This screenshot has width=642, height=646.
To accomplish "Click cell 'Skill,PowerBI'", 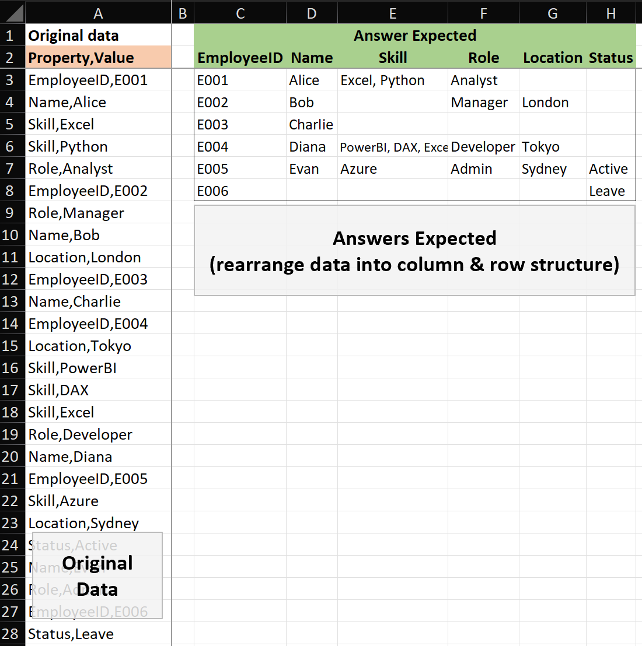I will tap(98, 368).
